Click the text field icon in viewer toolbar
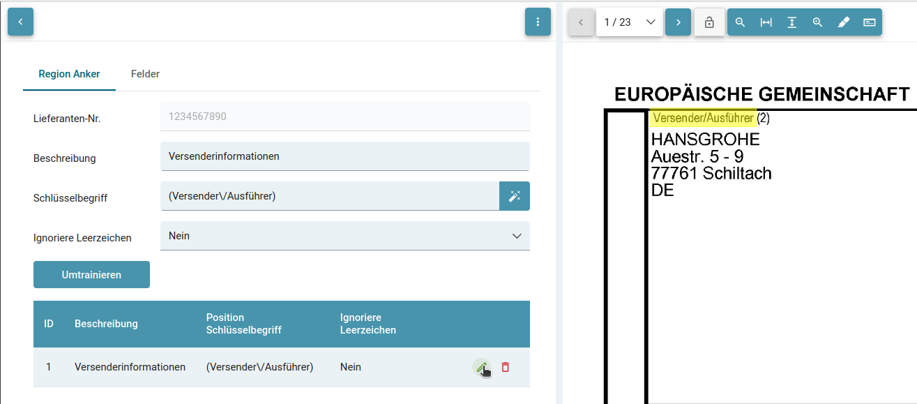This screenshot has width=917, height=404. 870,22
